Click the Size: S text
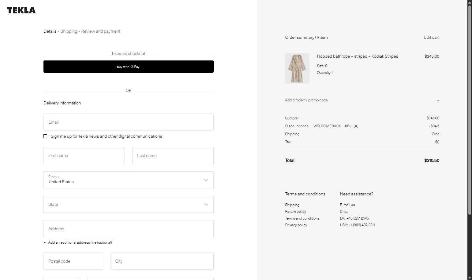This screenshot has width=472, height=280. 322,66
